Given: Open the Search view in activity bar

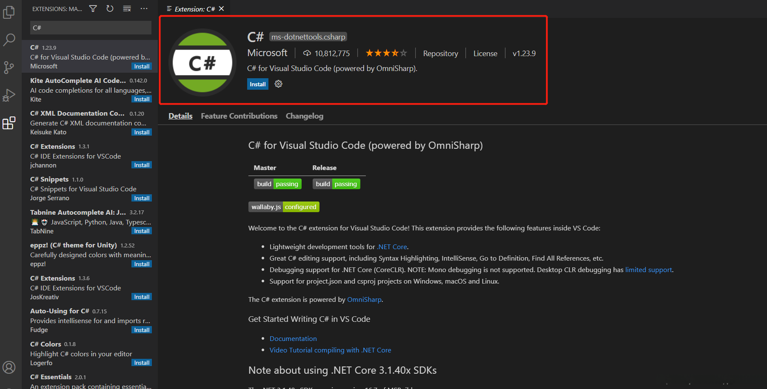Looking at the screenshot, I should (x=9, y=40).
